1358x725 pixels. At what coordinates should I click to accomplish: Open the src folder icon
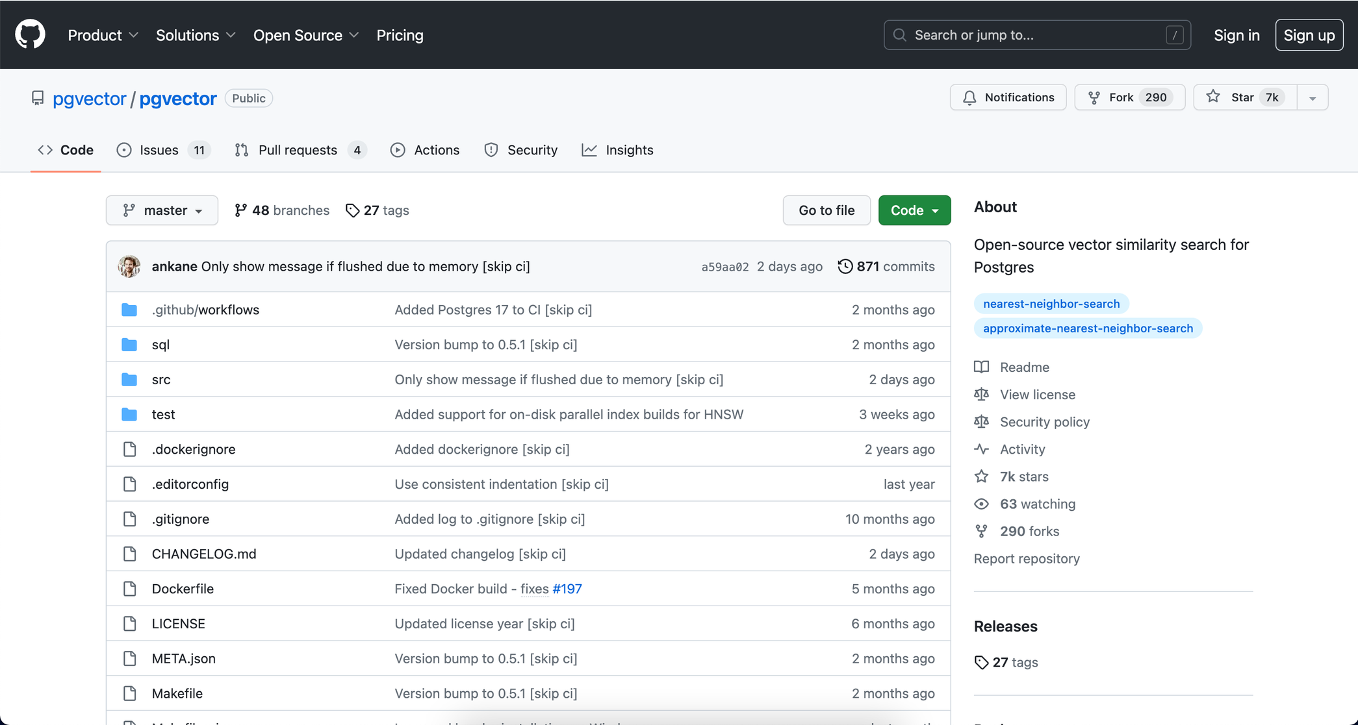pos(129,380)
